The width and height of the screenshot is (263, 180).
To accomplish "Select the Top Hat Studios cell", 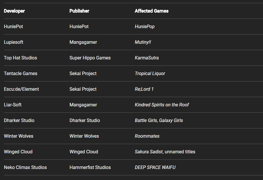I will tap(20, 58).
